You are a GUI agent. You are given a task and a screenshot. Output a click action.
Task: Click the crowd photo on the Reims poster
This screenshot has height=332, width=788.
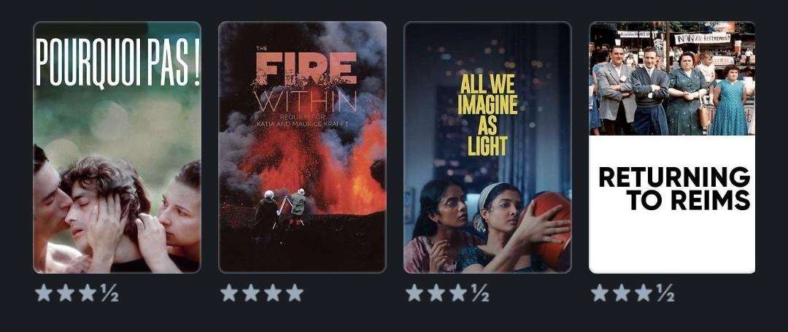672,79
